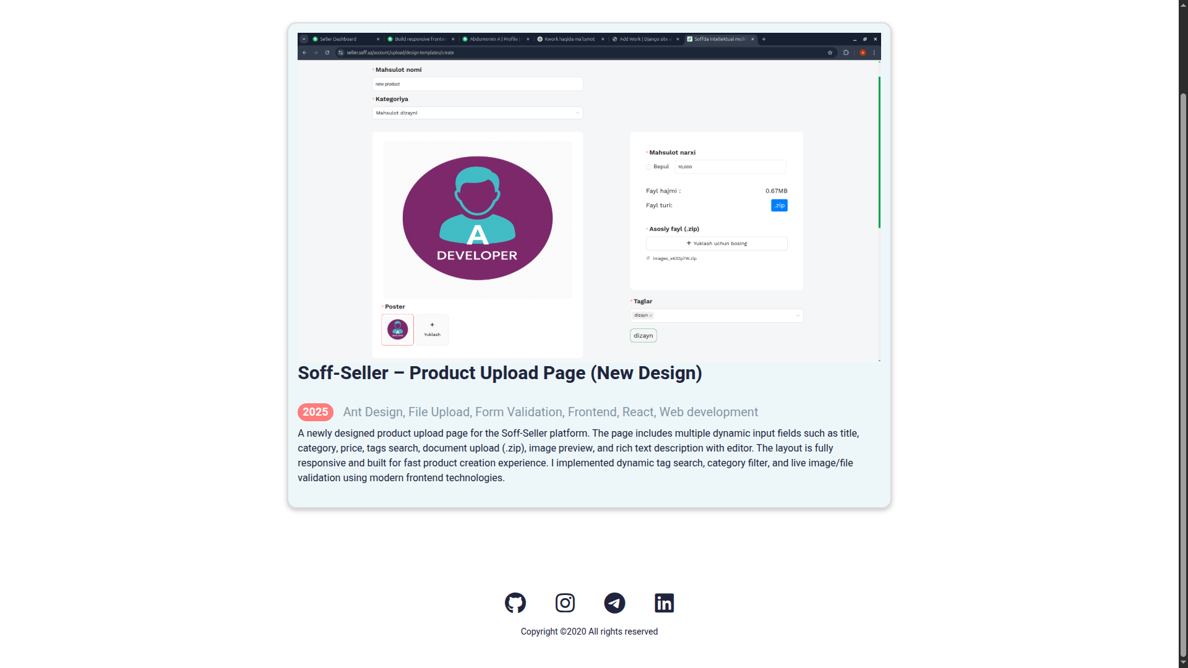This screenshot has height=668, width=1188.
Task: Click the red 2025 year badge
Action: tap(315, 412)
